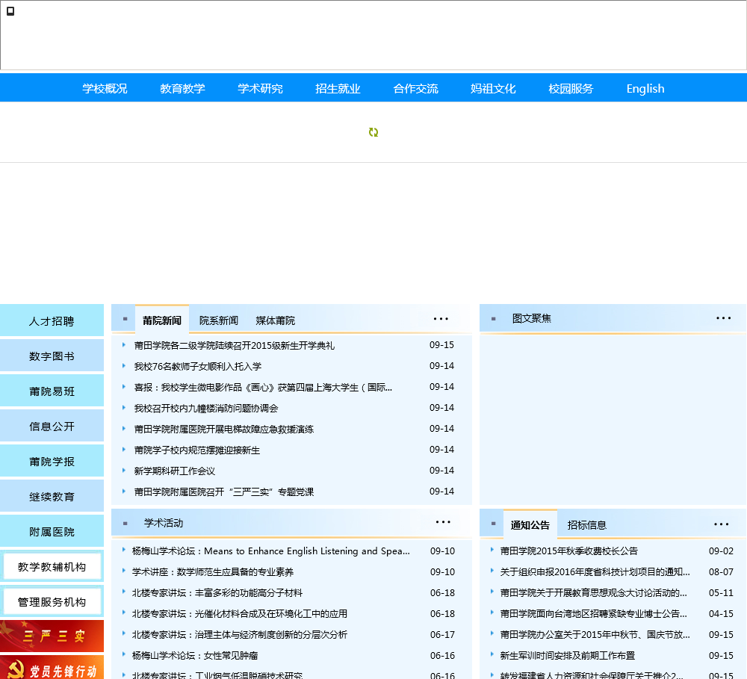
Task: Click the more dots in 学术活动 panel
Action: pos(443,522)
